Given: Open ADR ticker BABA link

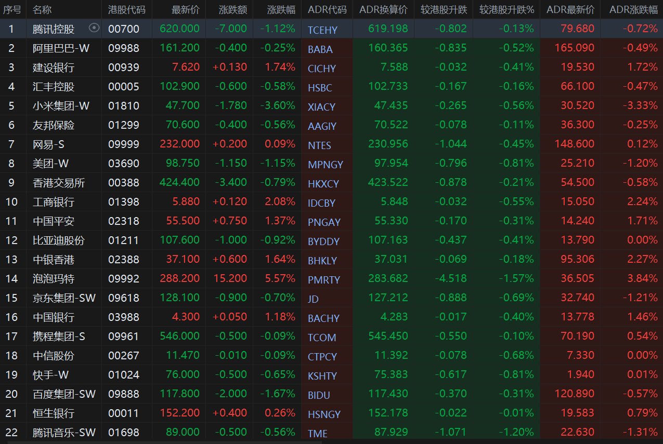Looking at the screenshot, I should [x=320, y=49].
